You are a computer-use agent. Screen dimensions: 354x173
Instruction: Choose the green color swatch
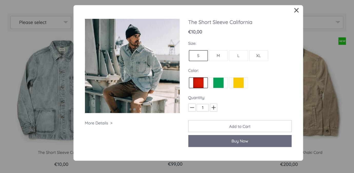coord(218,83)
